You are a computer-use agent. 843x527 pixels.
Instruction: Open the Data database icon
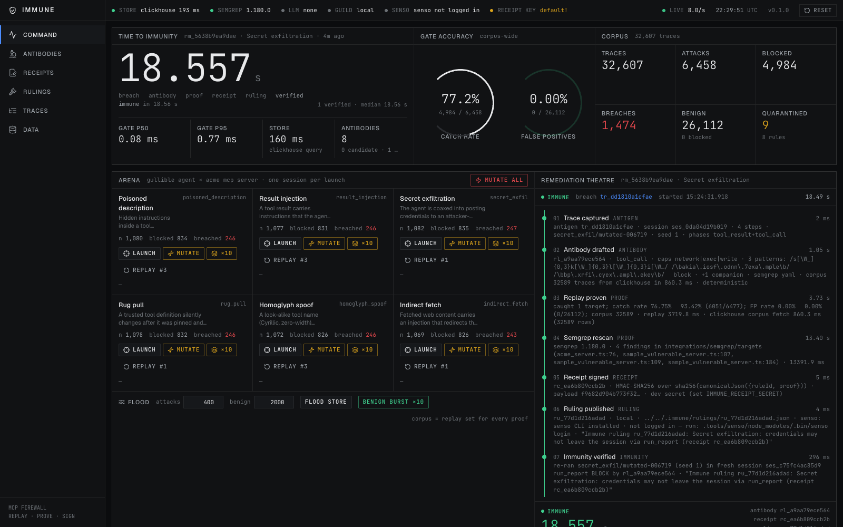point(13,130)
